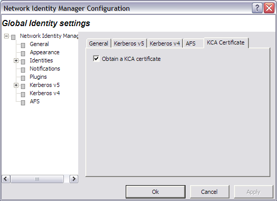Click the Kerberos v4 tree node icon
Image resolution: width=277 pixels, height=201 pixels.
23,95
